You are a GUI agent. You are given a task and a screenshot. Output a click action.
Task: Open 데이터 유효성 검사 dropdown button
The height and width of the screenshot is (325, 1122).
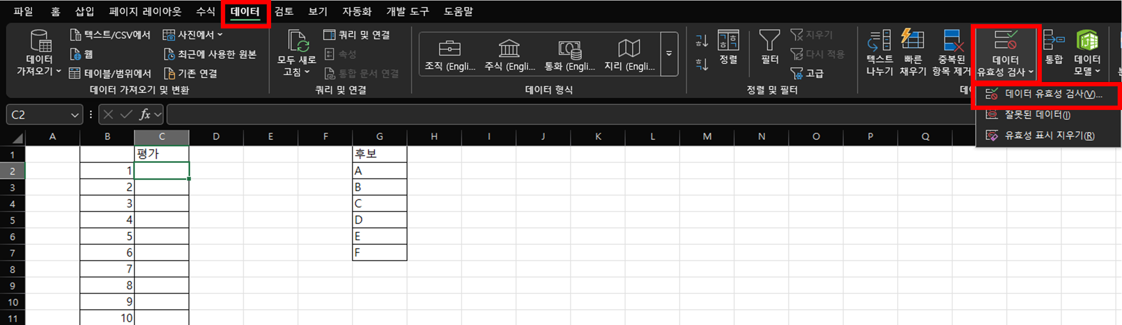[1006, 53]
